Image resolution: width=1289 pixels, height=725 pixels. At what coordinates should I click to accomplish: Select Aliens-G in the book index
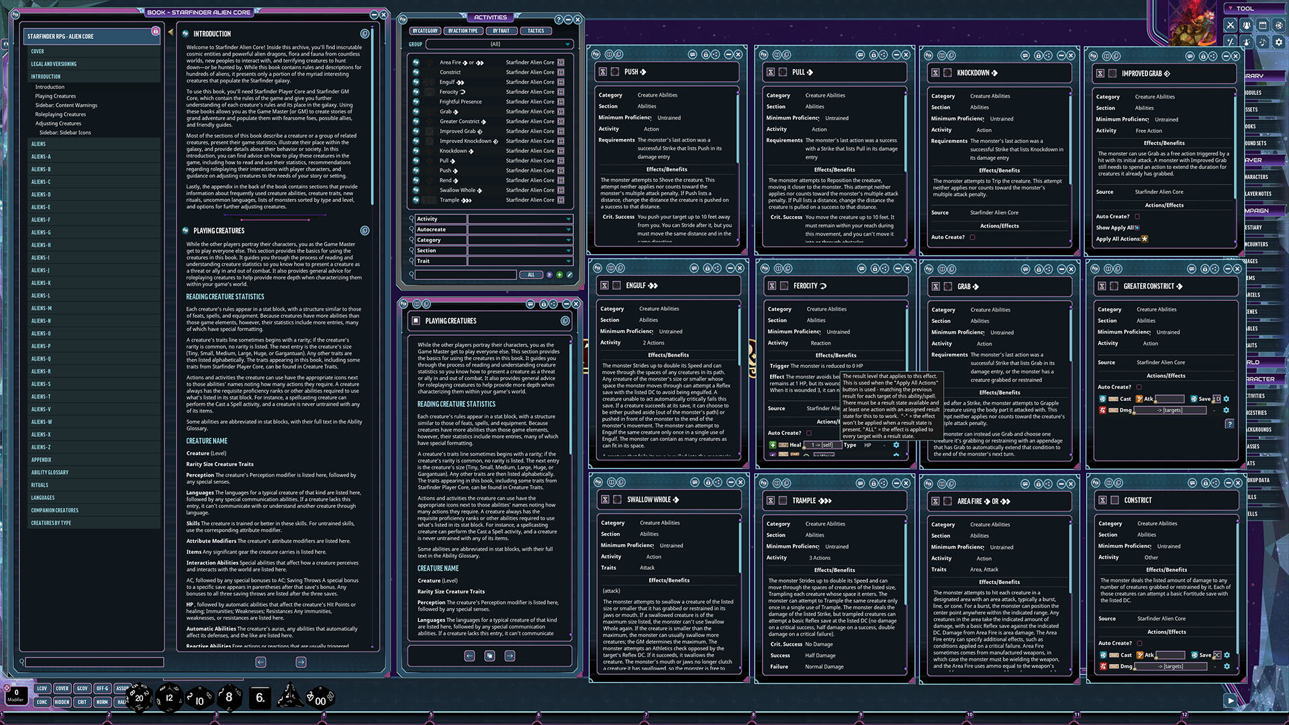pyautogui.click(x=41, y=232)
